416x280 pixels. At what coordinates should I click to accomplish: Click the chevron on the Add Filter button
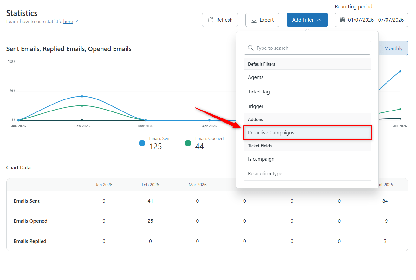(x=319, y=20)
